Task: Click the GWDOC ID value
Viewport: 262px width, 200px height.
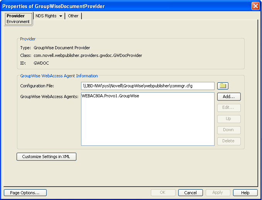Action: tap(41, 63)
